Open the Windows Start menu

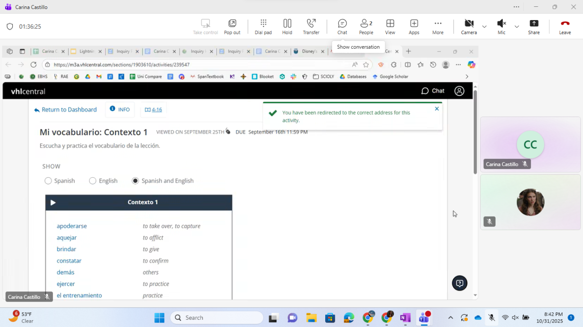point(159,317)
